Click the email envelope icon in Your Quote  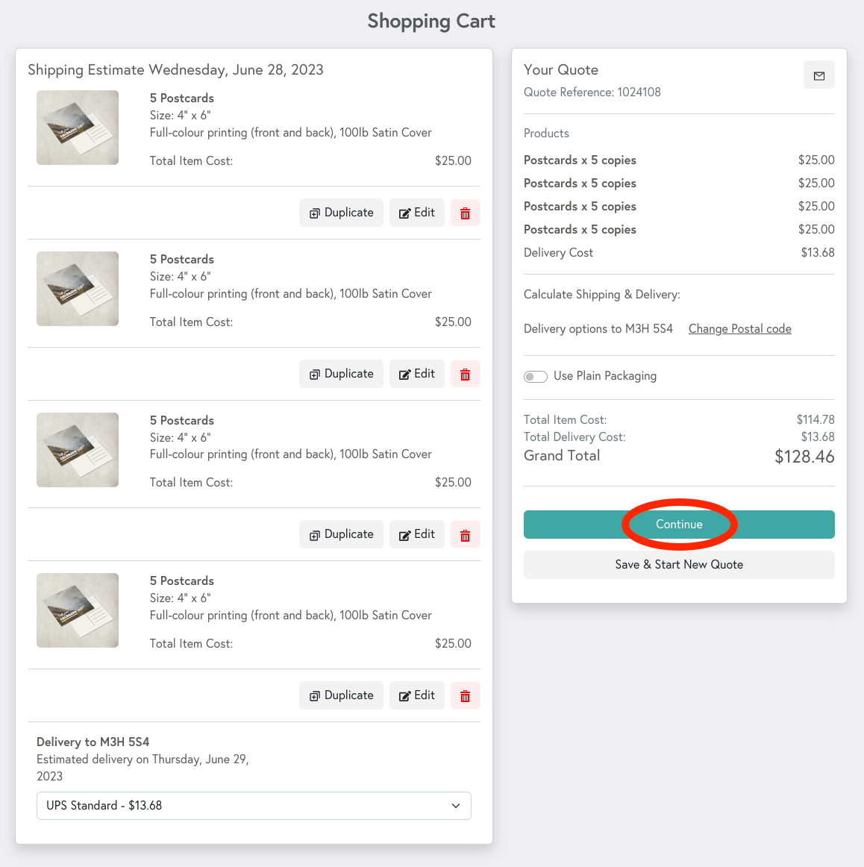coord(818,75)
